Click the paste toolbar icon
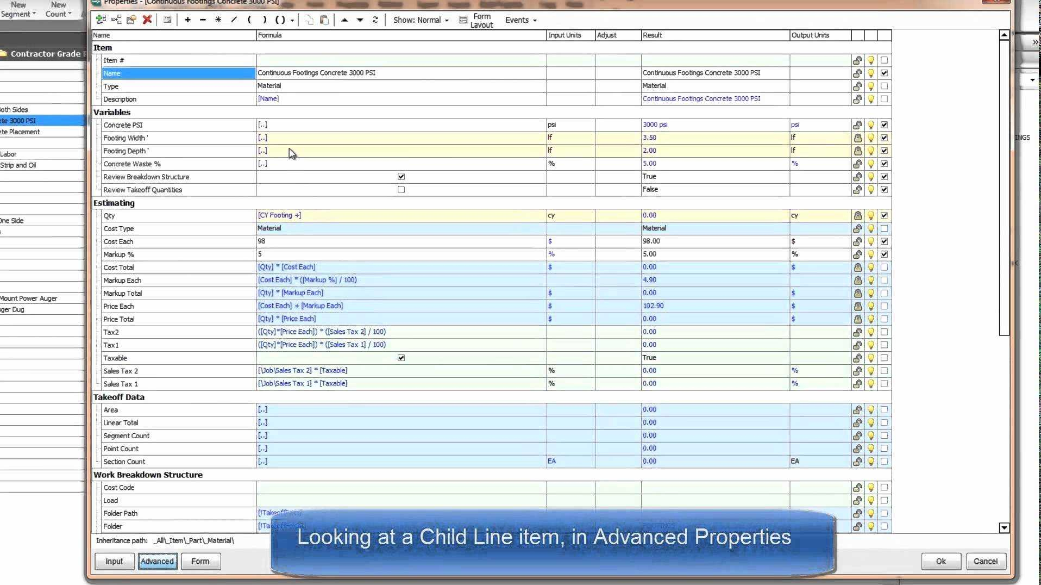This screenshot has height=585, width=1041. [324, 20]
